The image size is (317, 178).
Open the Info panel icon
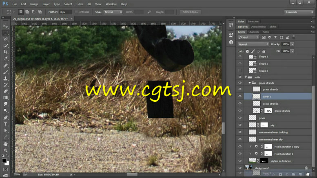click(x=231, y=42)
